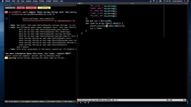The height and width of the screenshot is (107, 191).
Task: Open the Shell menu
Action: 13,1
